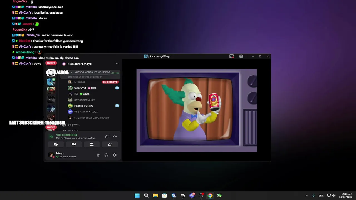Click the upper NUEVO badge in server list

click(51, 63)
